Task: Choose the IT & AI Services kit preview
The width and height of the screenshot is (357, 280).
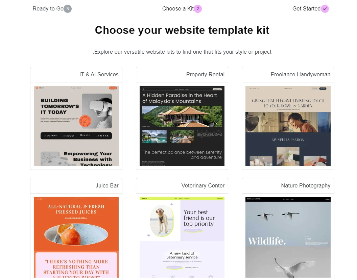Action: click(x=76, y=126)
